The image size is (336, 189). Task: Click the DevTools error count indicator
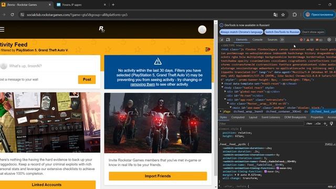click(302, 40)
